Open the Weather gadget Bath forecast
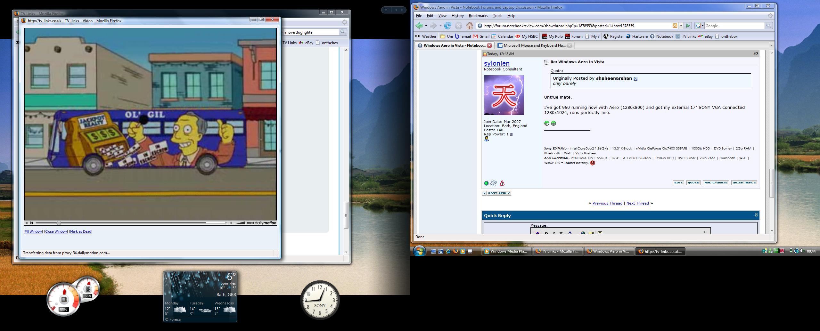This screenshot has width=820, height=331. 200,296
